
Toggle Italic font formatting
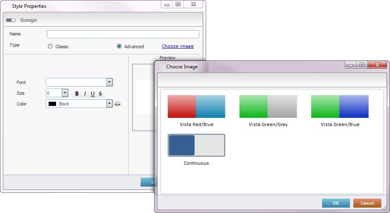click(85, 94)
